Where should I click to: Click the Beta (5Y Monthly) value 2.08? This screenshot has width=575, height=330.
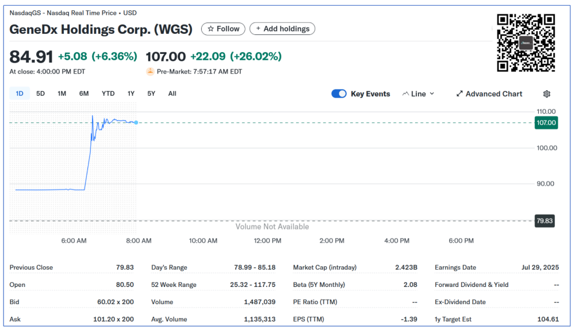click(410, 285)
